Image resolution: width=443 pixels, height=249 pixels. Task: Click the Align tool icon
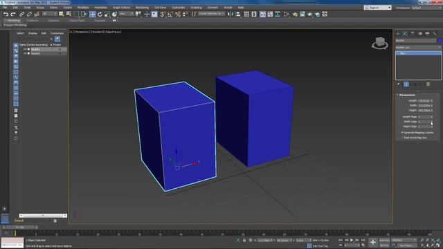238,14
